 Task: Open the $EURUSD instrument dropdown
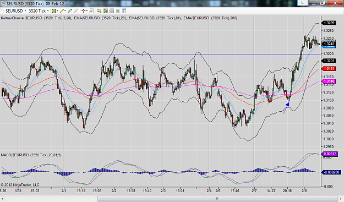coord(16,11)
